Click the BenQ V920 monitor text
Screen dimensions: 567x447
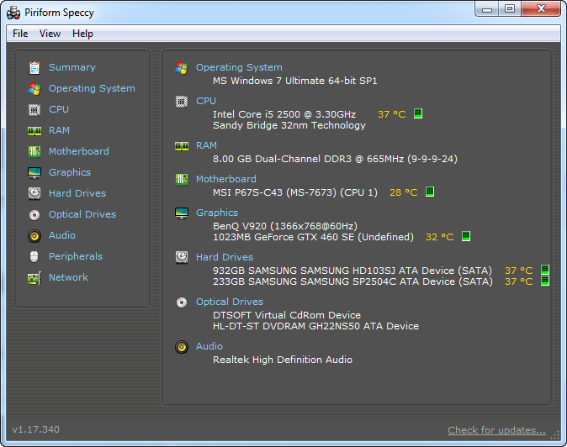click(x=285, y=226)
